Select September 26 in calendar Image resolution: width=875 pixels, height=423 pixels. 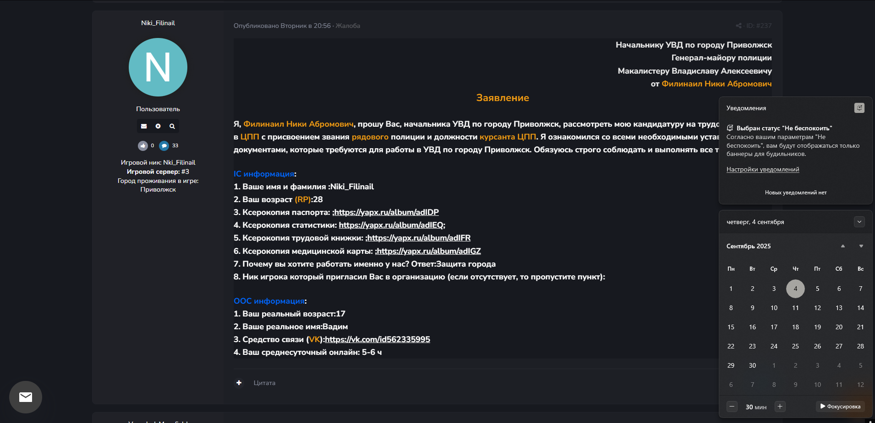coord(817,346)
